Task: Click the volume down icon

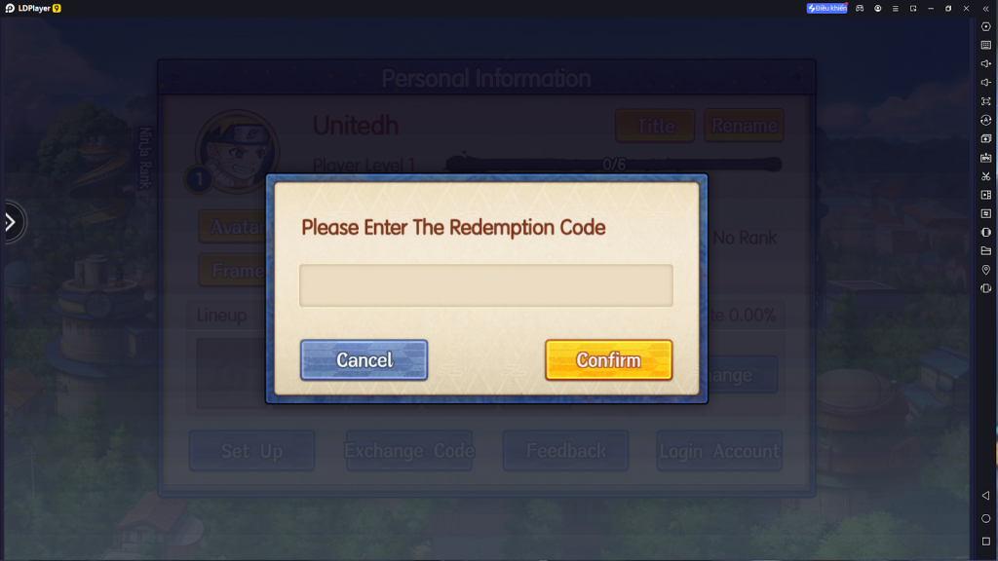Action: pyautogui.click(x=986, y=82)
